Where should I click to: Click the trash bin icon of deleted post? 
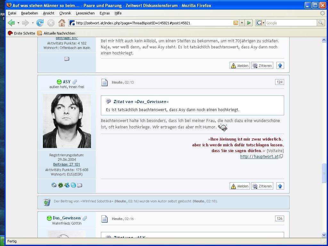point(47,202)
